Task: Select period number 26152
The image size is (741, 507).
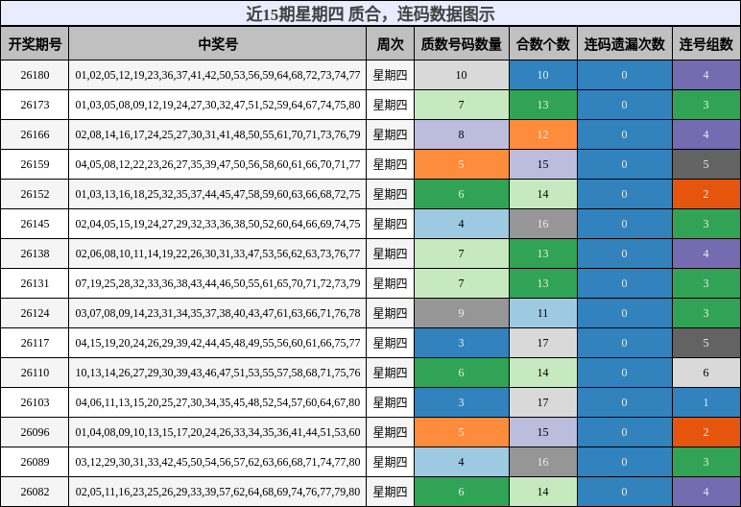Action: point(35,194)
